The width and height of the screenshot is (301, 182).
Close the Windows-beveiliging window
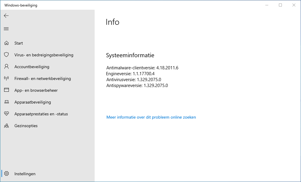(x=294, y=5)
